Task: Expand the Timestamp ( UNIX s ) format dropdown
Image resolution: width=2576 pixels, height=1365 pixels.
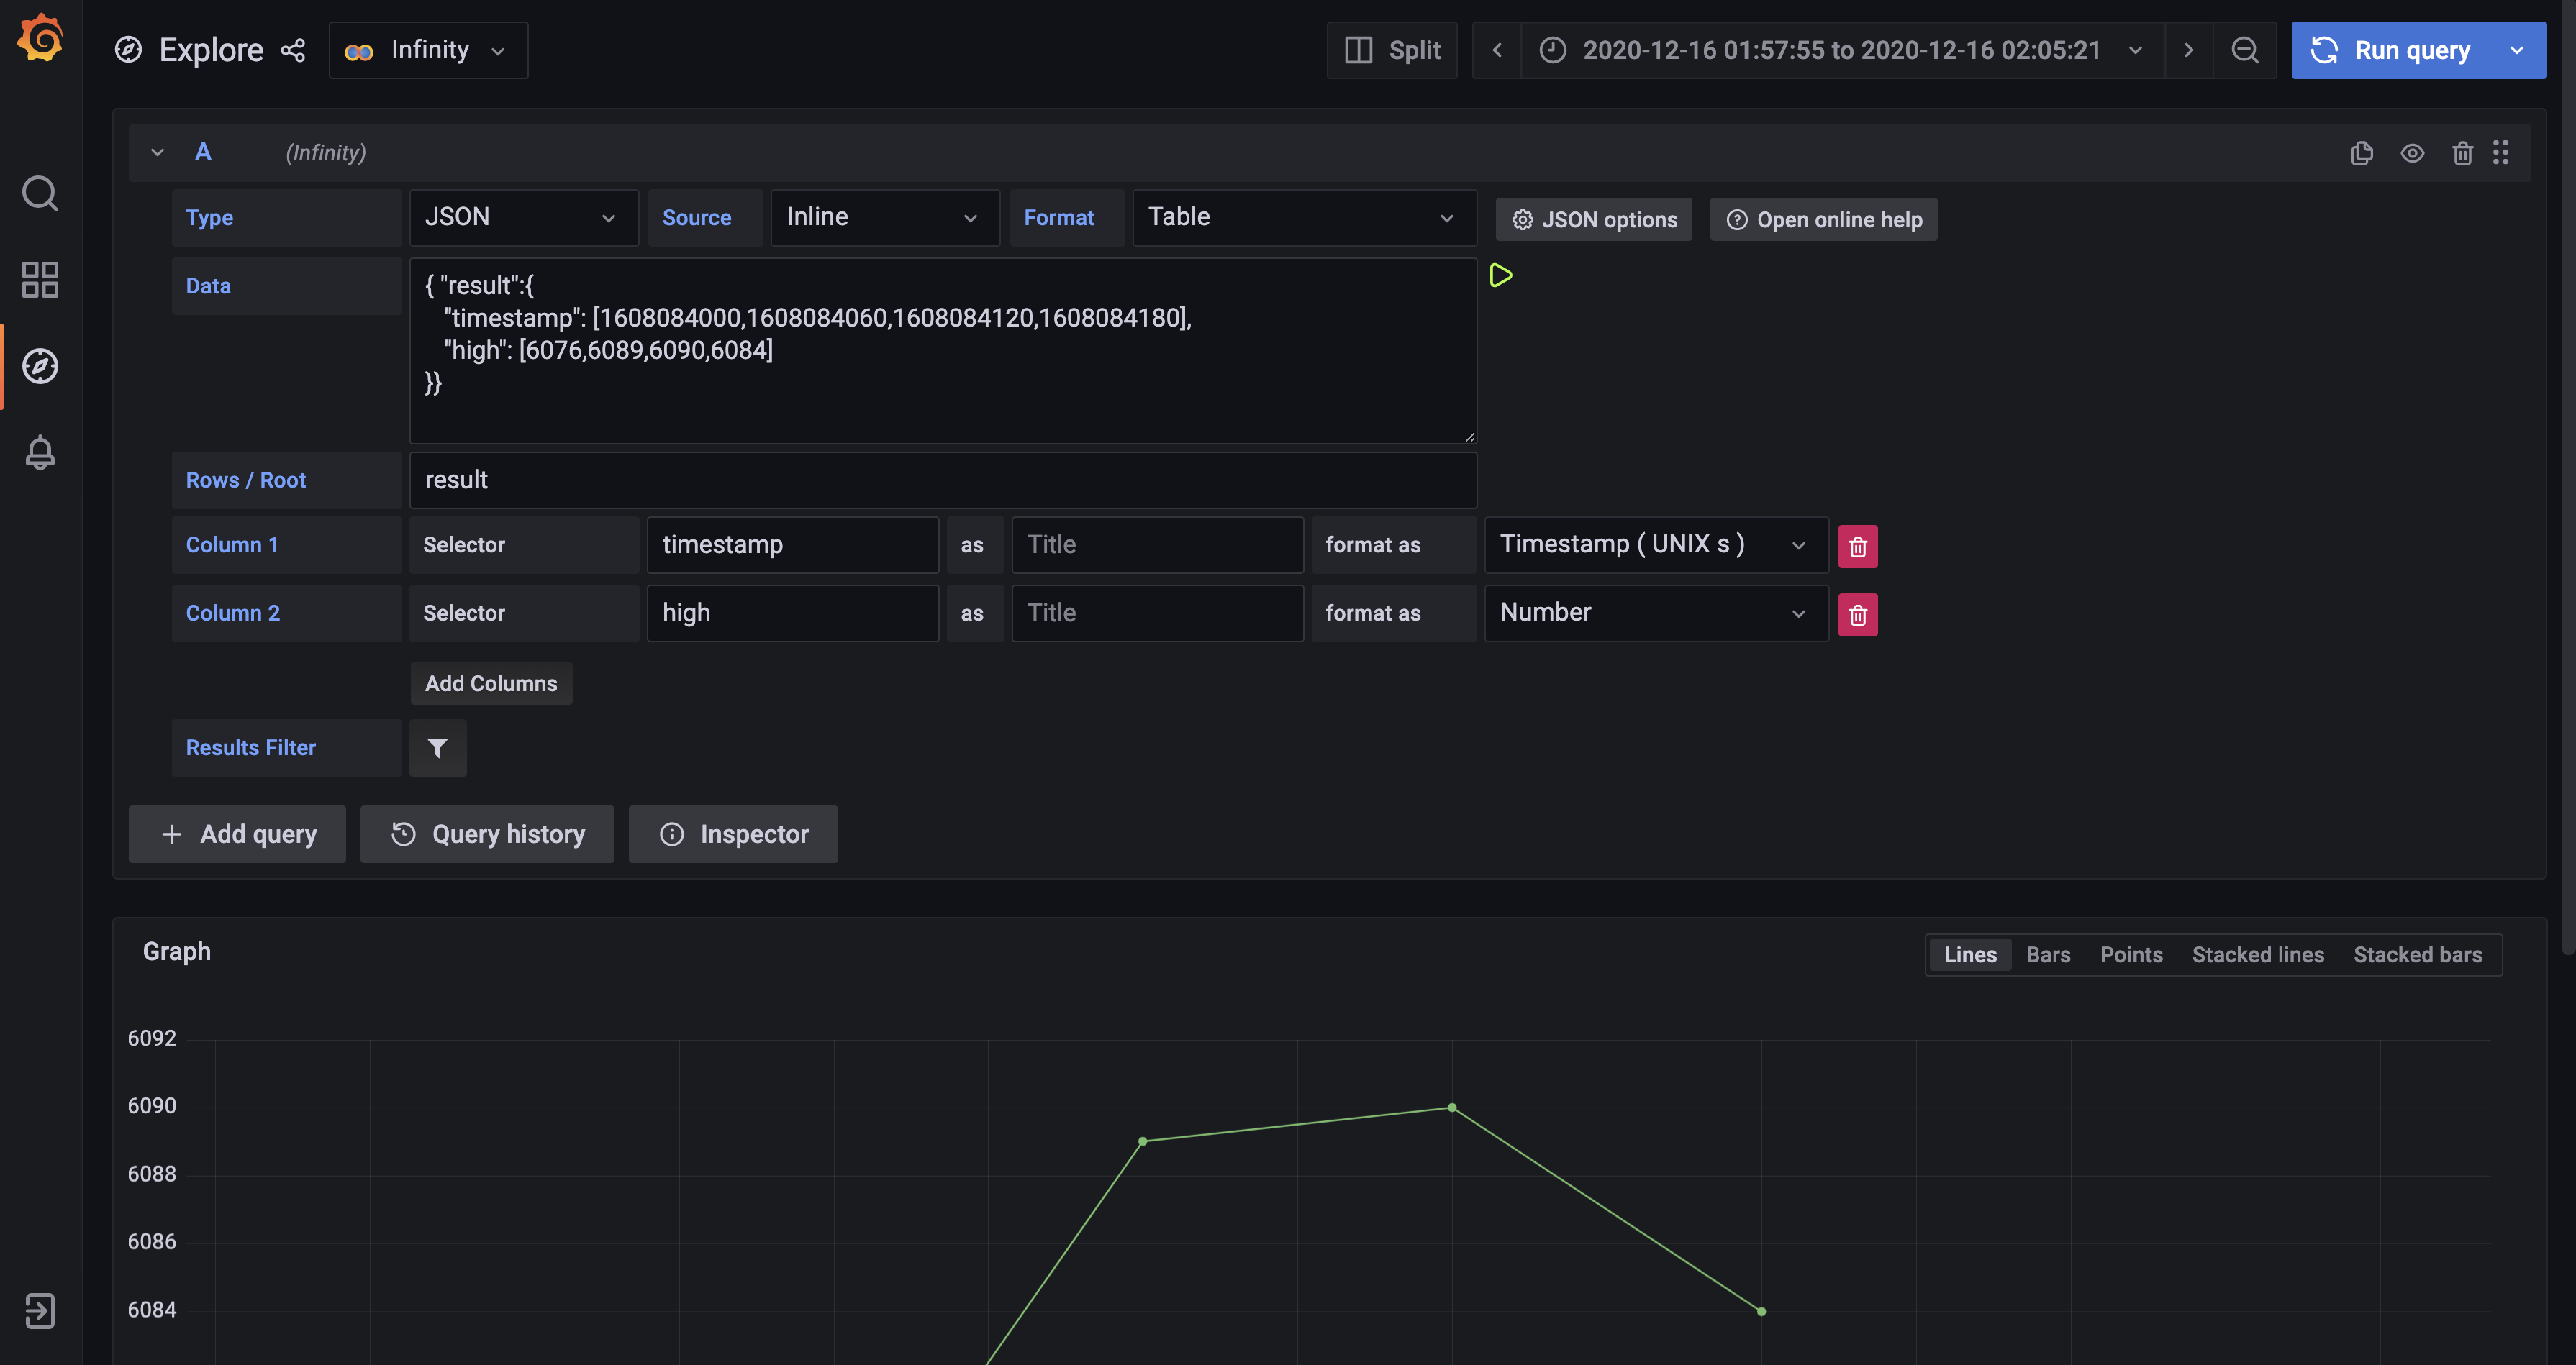Action: (x=1655, y=544)
